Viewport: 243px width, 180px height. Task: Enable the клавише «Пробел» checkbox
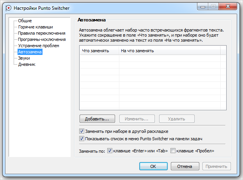[173, 151]
